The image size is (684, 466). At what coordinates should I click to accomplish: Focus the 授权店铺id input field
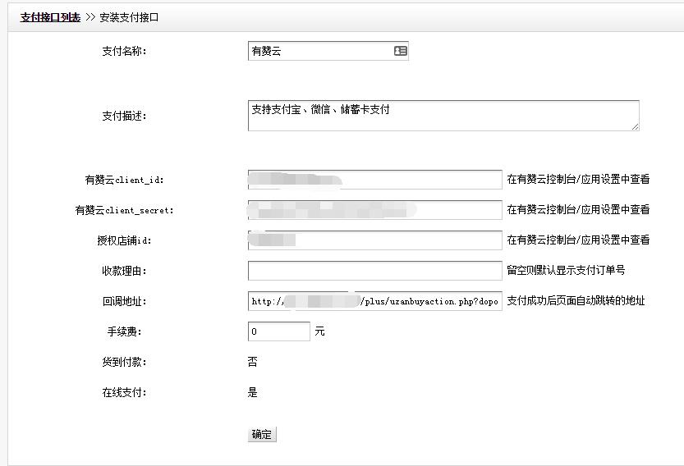(374, 240)
